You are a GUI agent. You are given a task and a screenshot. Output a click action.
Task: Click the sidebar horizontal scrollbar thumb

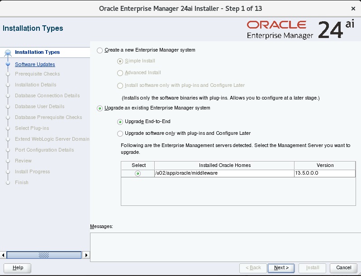click(x=44, y=255)
